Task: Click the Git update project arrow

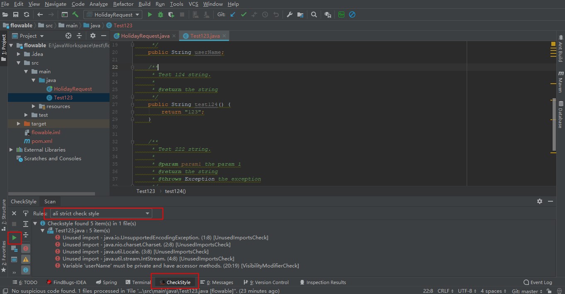Action: (x=233, y=14)
